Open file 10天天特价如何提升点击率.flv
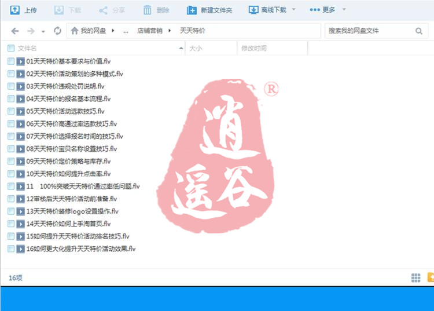 point(68,174)
